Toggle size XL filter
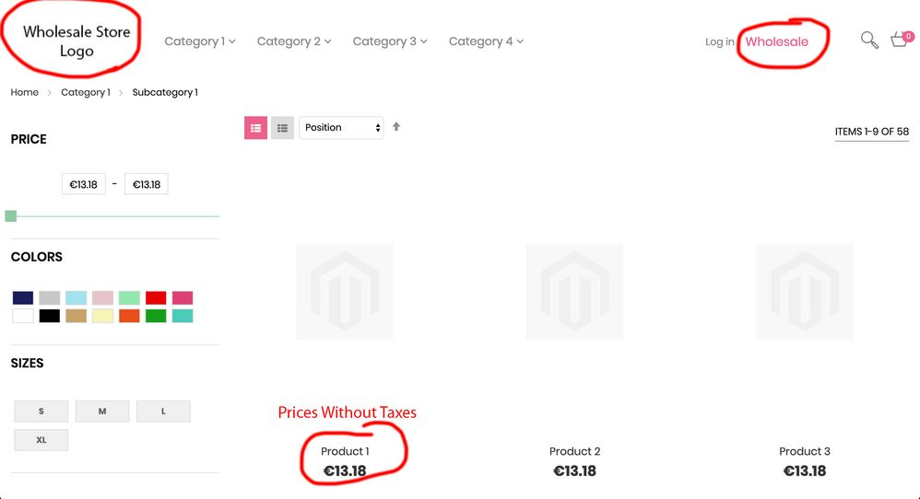 [x=41, y=440]
